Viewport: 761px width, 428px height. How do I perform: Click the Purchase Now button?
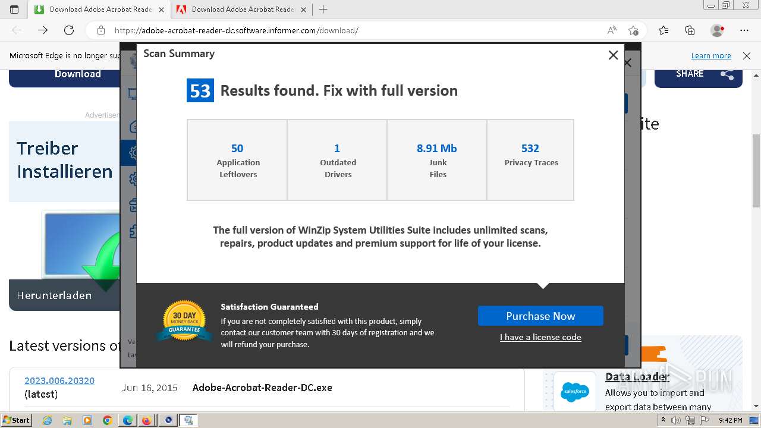(540, 316)
